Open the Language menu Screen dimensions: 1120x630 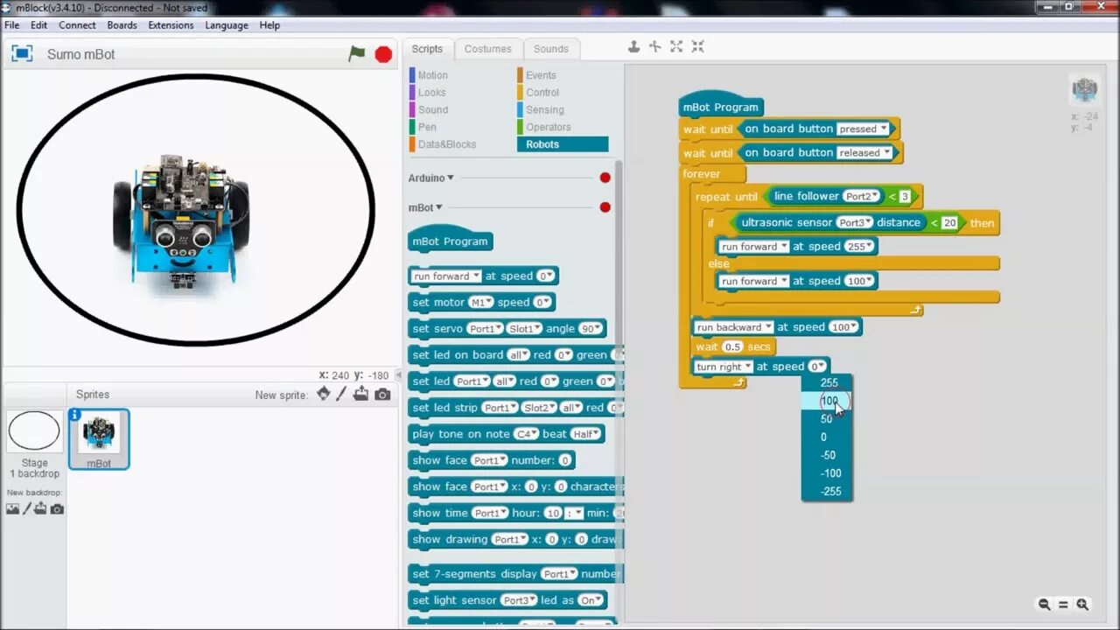point(227,25)
